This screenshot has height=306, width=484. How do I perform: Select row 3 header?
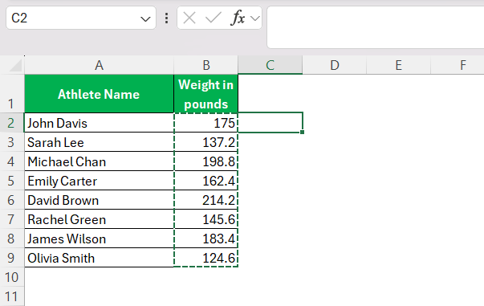(12, 142)
